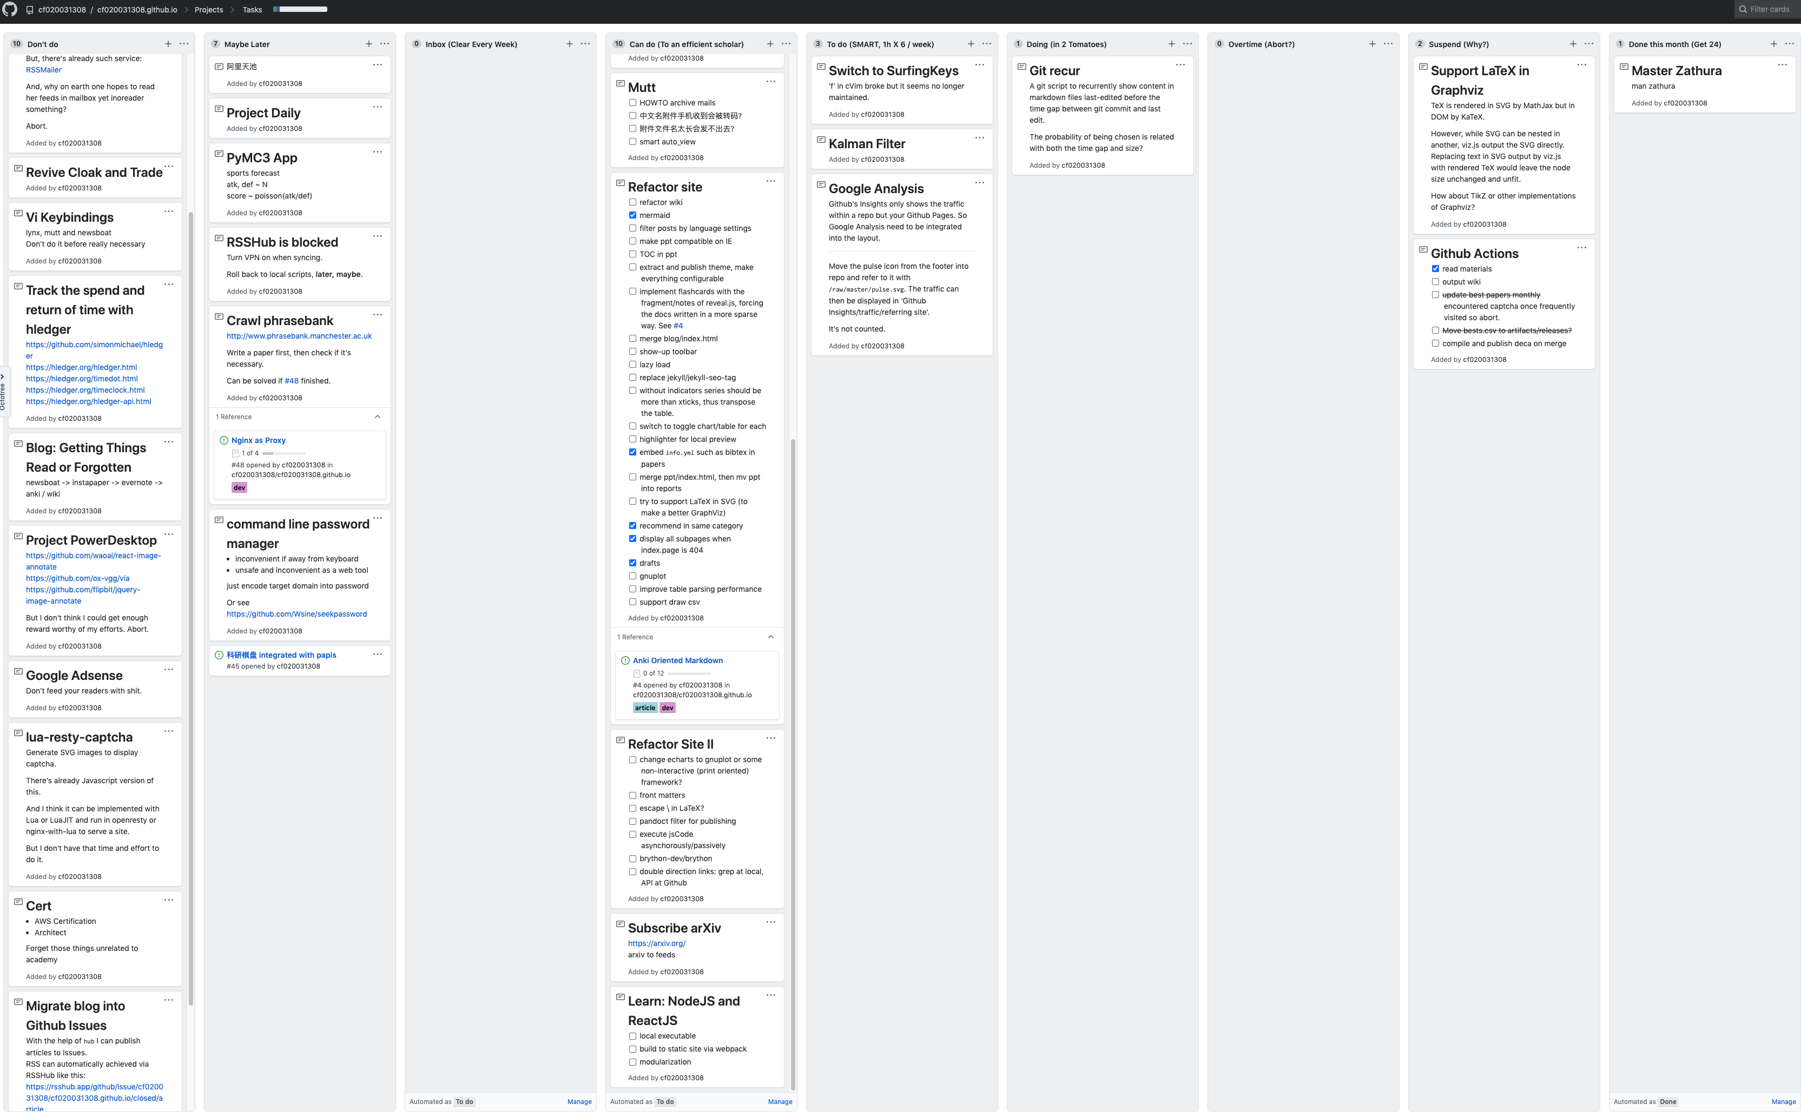1801x1117 pixels.
Task: Open Tasks breadcrumb item
Action: 252,10
